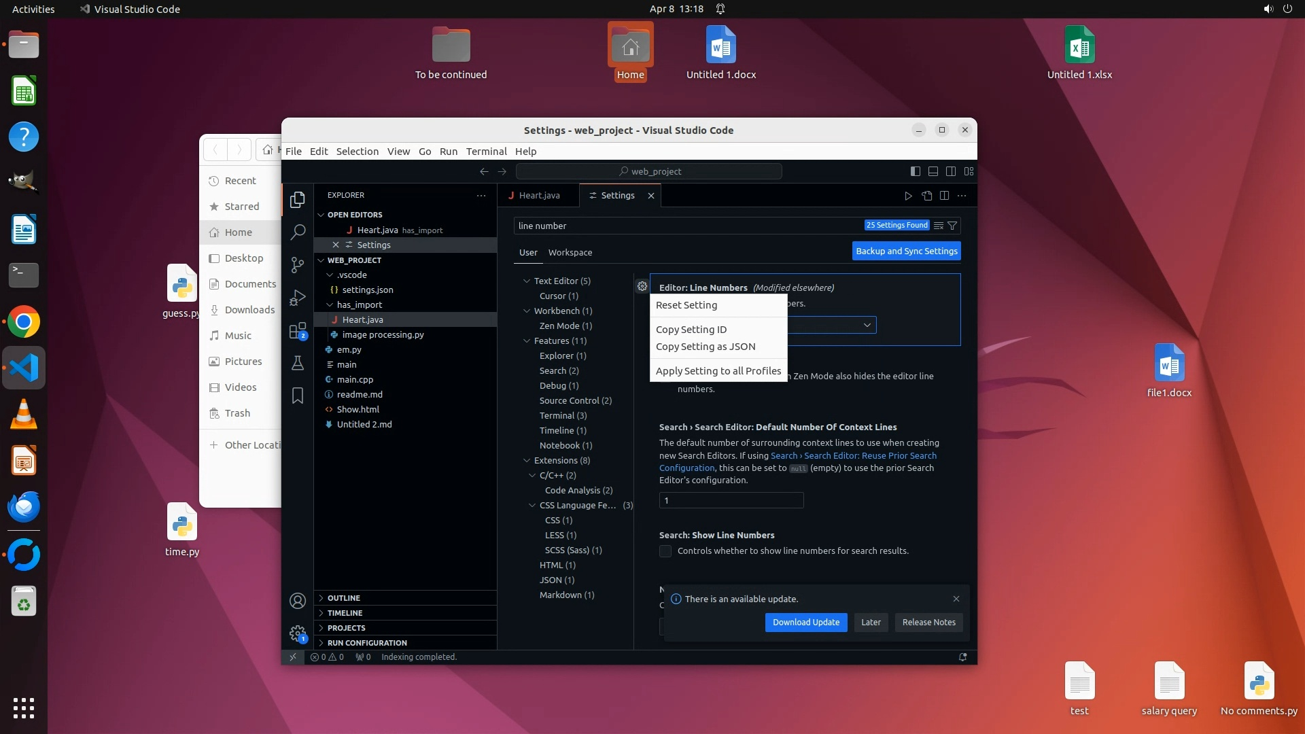Expand the OUTLINE panel section

[x=343, y=598]
